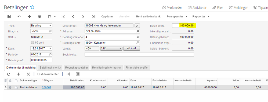Go to the first record

pos(63,17)
